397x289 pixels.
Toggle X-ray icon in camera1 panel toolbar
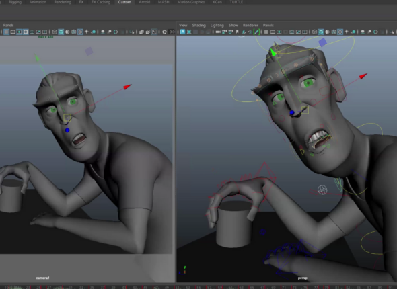[x=141, y=32]
